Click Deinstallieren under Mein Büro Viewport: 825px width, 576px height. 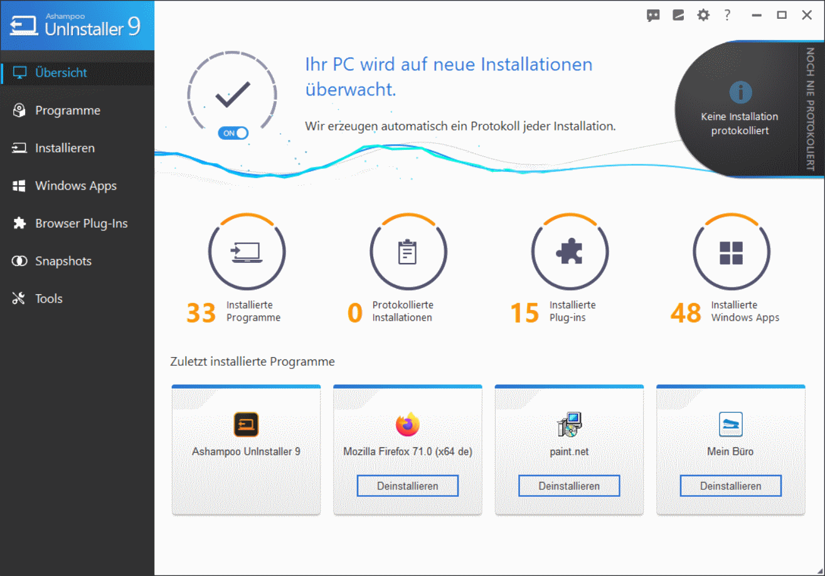pyautogui.click(x=731, y=486)
